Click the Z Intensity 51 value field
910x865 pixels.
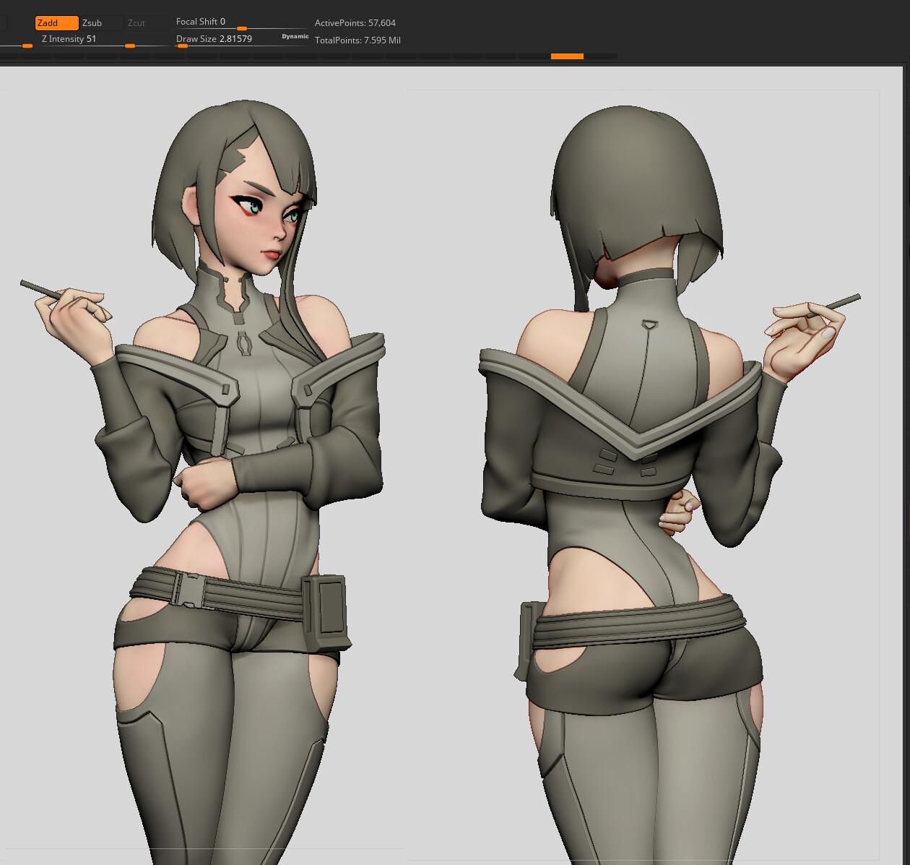point(69,39)
